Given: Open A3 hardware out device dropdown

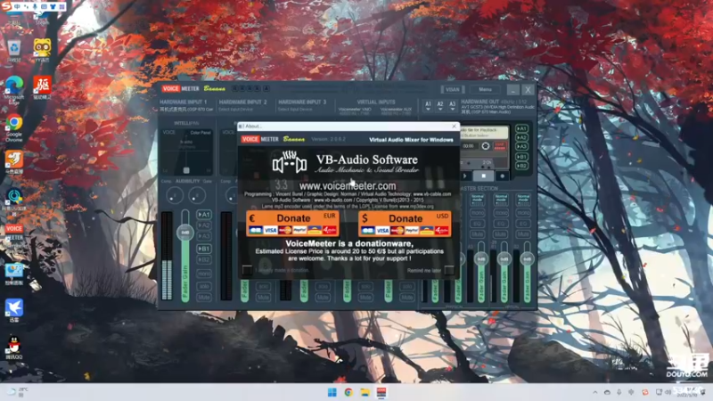Looking at the screenshot, I should coord(452,106).
